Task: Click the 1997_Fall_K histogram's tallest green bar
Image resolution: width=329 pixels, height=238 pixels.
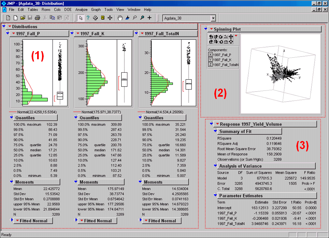Action: tap(97, 81)
